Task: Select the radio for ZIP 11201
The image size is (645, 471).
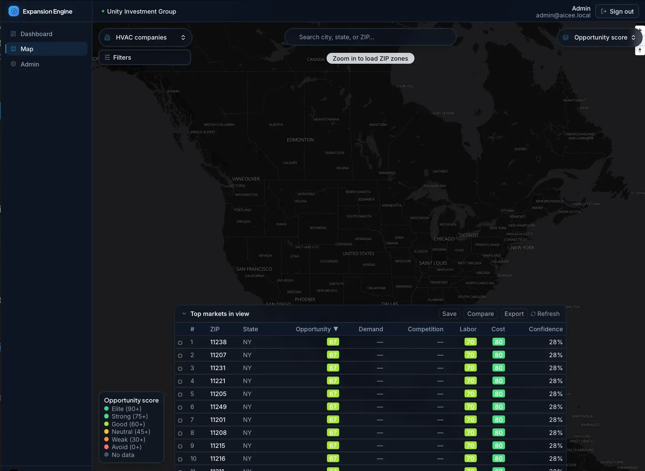Action: [180, 421]
